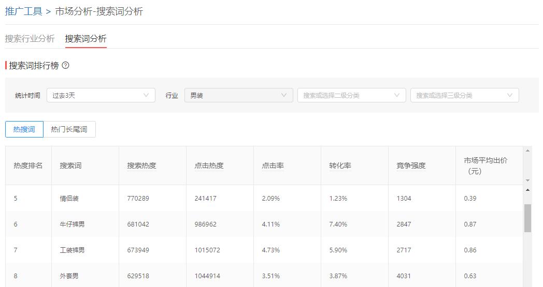Click the 情侣装 search term cell
Screen dimensions: 543x287
pyautogui.click(x=69, y=199)
